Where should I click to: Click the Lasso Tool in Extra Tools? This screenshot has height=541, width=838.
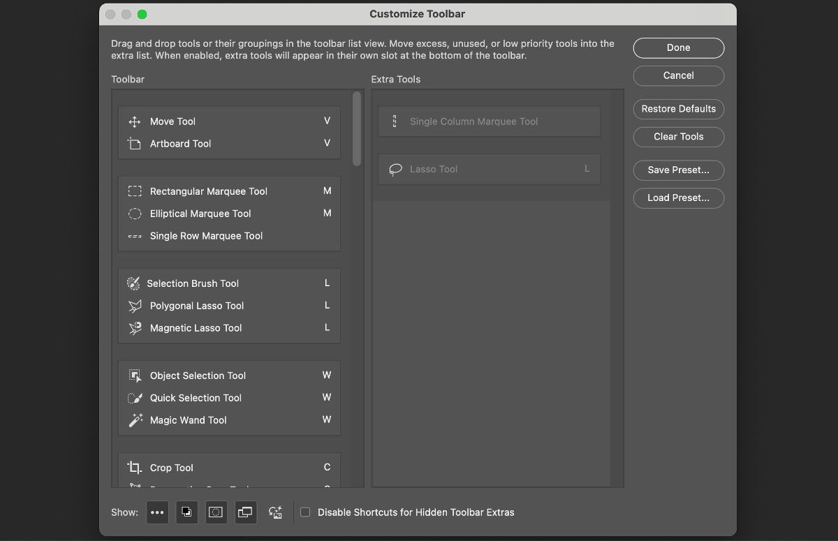[x=489, y=169]
